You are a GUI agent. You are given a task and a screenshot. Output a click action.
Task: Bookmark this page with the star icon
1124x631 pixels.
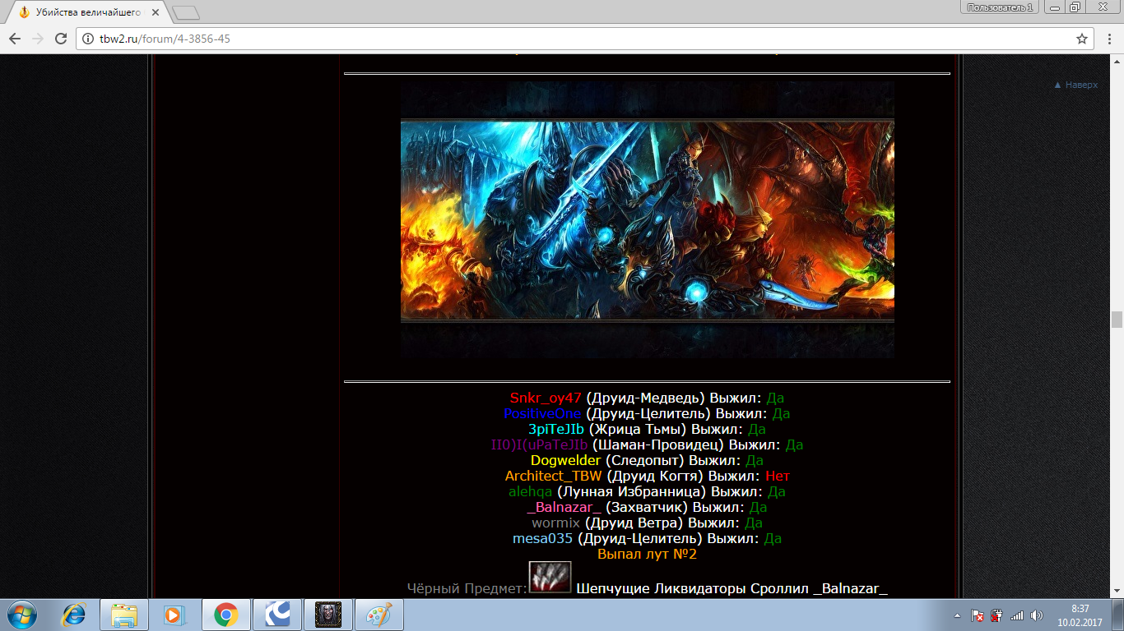pos(1082,39)
